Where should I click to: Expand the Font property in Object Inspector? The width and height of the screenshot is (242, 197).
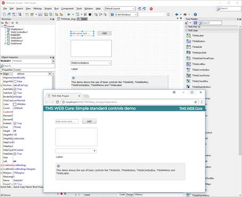pyautogui.click(x=2, y=127)
